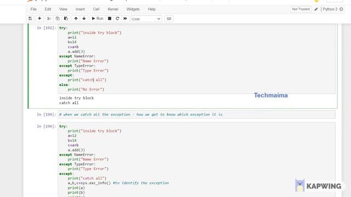Image resolution: width=351 pixels, height=197 pixels.
Task: Move selected cell up arrow
Action: coord(76,19)
